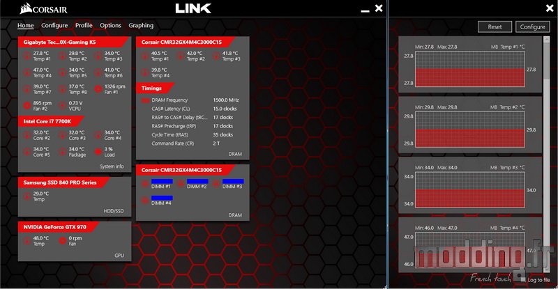
Task: Click the CPU Load icon
Action: 98,152
